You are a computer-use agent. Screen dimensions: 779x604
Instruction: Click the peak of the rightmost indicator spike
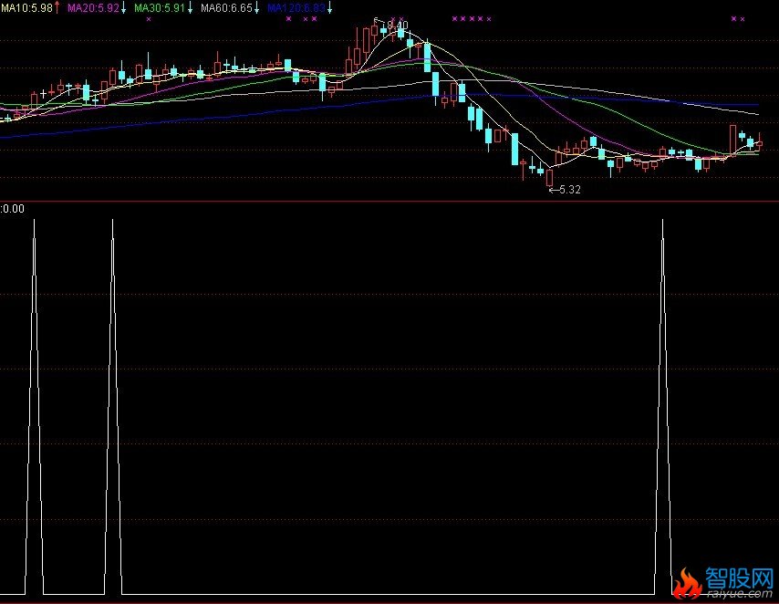[662, 221]
